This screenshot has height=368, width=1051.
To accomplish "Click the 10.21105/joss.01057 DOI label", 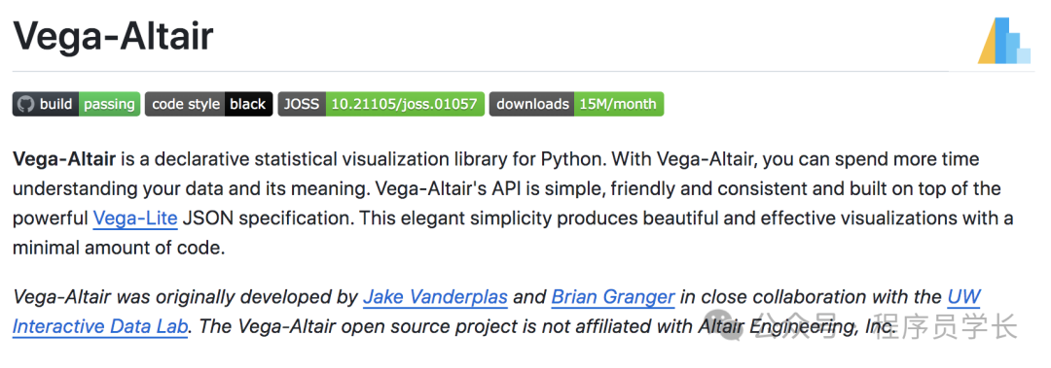I will [404, 104].
